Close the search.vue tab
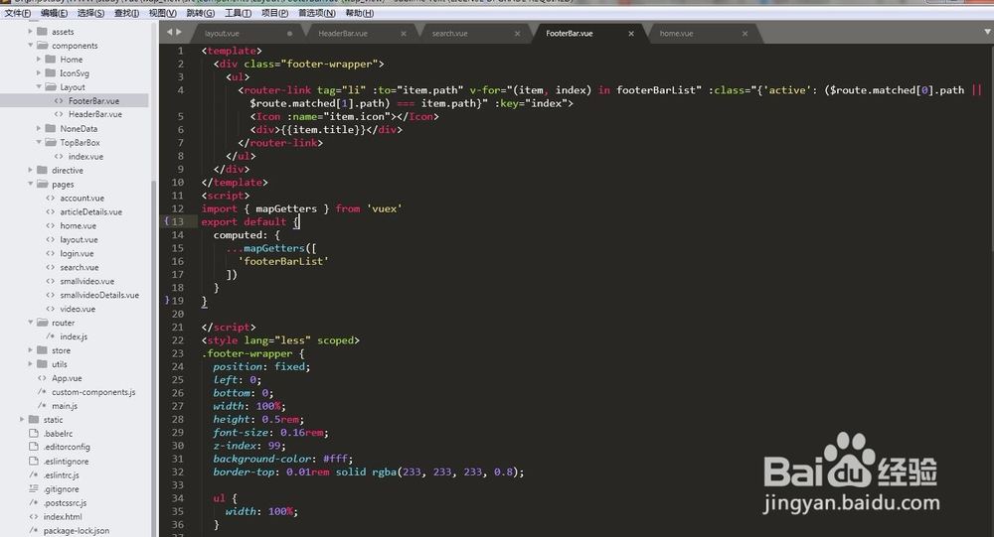The height and width of the screenshot is (537, 994). click(517, 34)
